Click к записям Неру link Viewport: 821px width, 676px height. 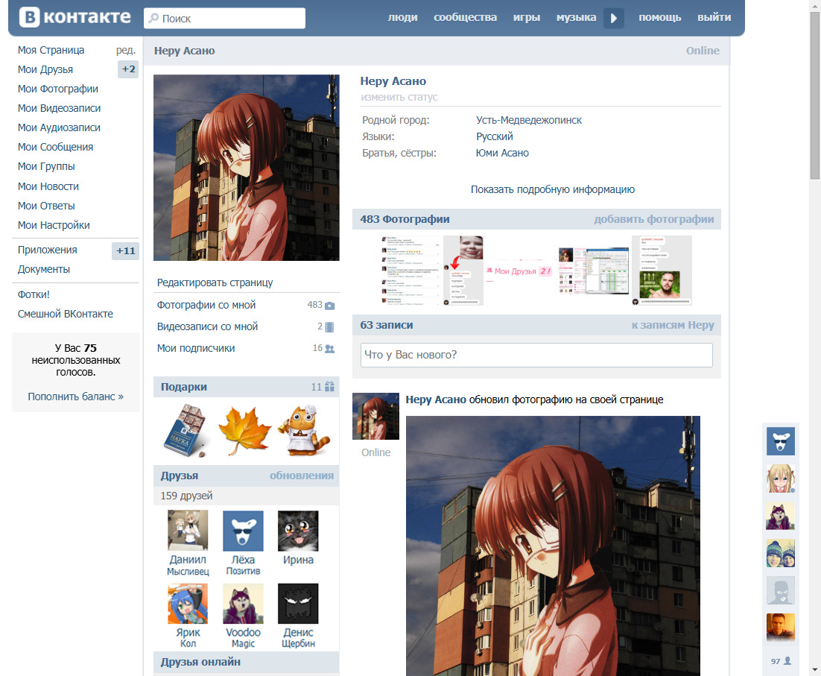coord(673,325)
